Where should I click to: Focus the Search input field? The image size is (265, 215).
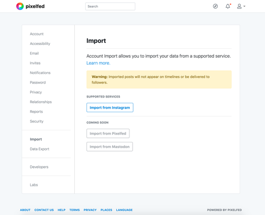(110, 6)
